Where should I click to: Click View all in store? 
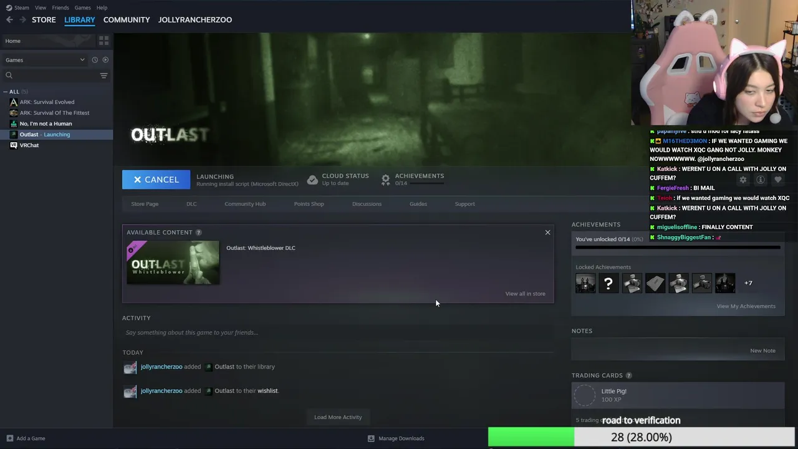[525, 294]
